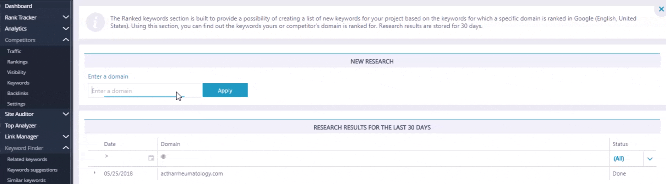The height and width of the screenshot is (184, 666).
Task: Expand the Link Manager section
Action: tap(66, 136)
